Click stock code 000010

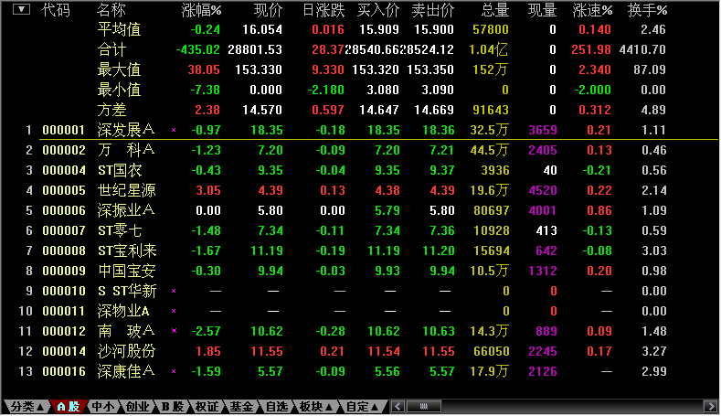click(64, 292)
